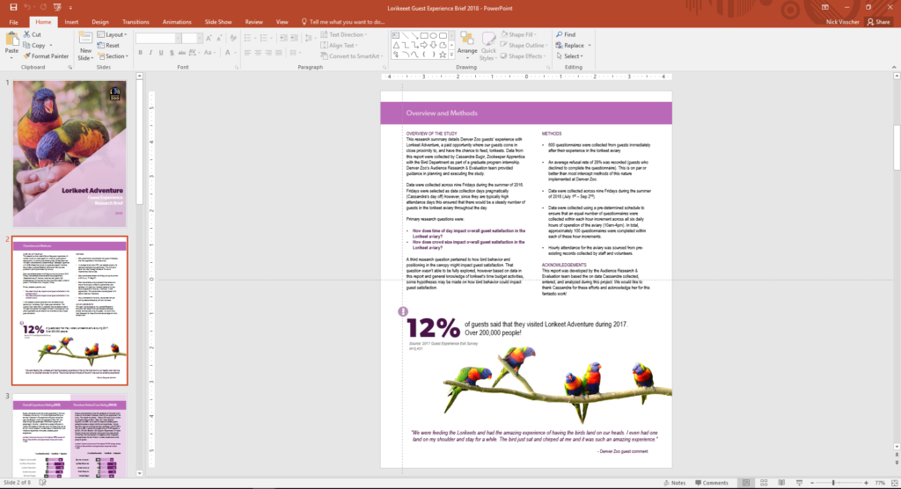Select the straight line shape
This screenshot has width=901, height=489.
coord(406,36)
